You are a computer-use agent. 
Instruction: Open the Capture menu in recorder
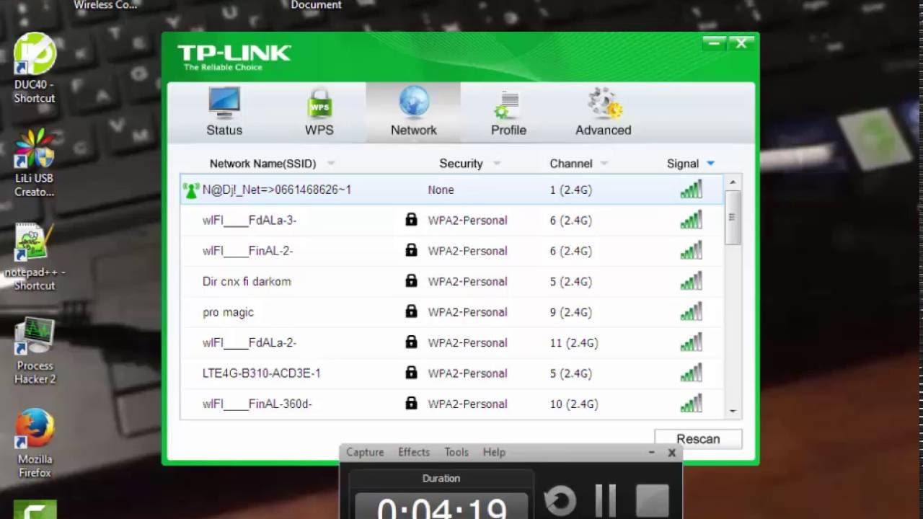(x=365, y=452)
